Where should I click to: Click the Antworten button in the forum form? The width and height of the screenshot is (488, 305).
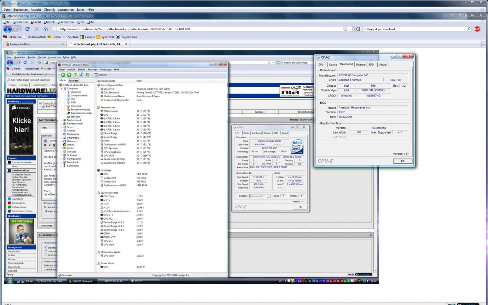tap(47, 226)
